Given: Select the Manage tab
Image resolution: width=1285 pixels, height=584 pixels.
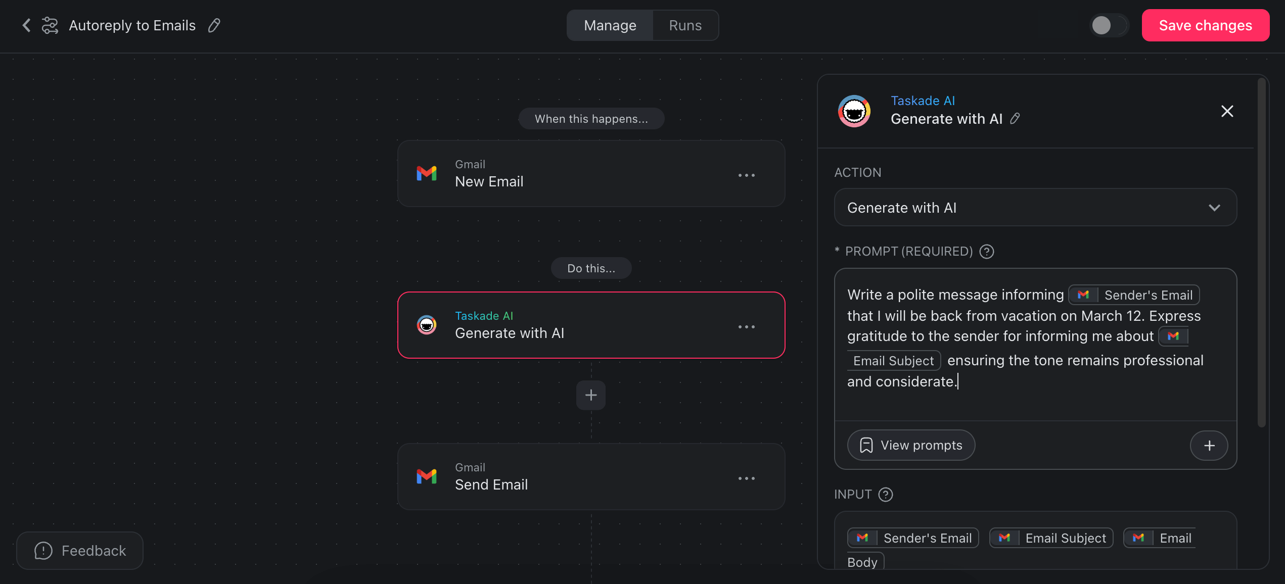Looking at the screenshot, I should tap(610, 25).
